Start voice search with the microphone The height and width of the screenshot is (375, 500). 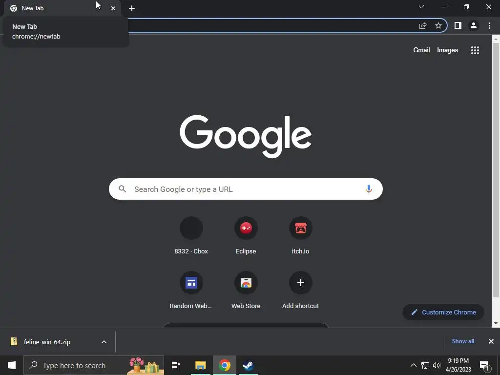point(369,189)
